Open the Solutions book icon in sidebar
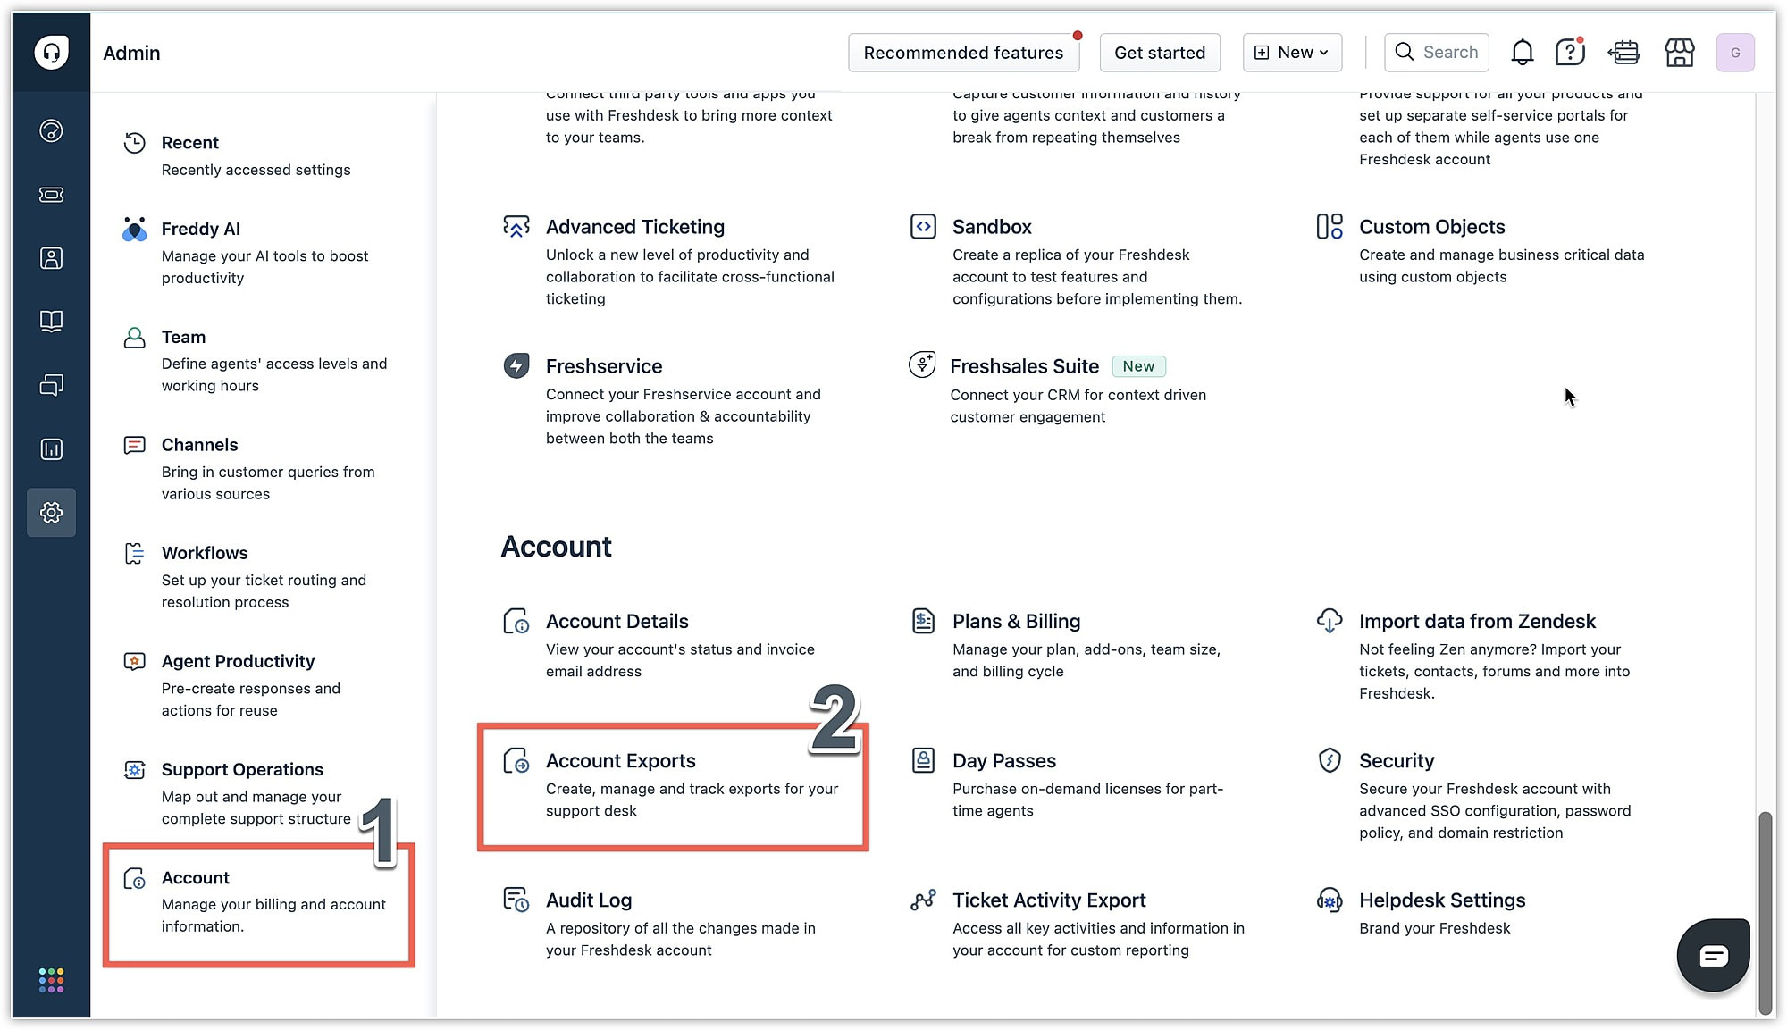This screenshot has width=1787, height=1030. coord(52,322)
